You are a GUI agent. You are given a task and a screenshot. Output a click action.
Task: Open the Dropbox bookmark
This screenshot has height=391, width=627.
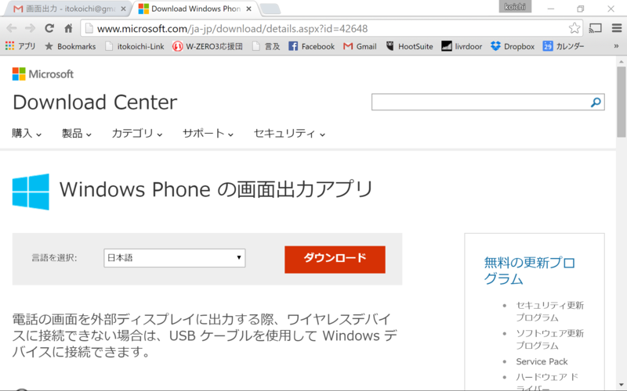[x=513, y=46]
